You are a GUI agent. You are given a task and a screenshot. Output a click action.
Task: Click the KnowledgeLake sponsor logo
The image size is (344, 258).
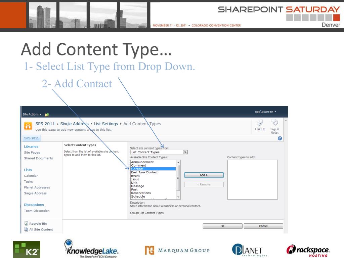91,249
